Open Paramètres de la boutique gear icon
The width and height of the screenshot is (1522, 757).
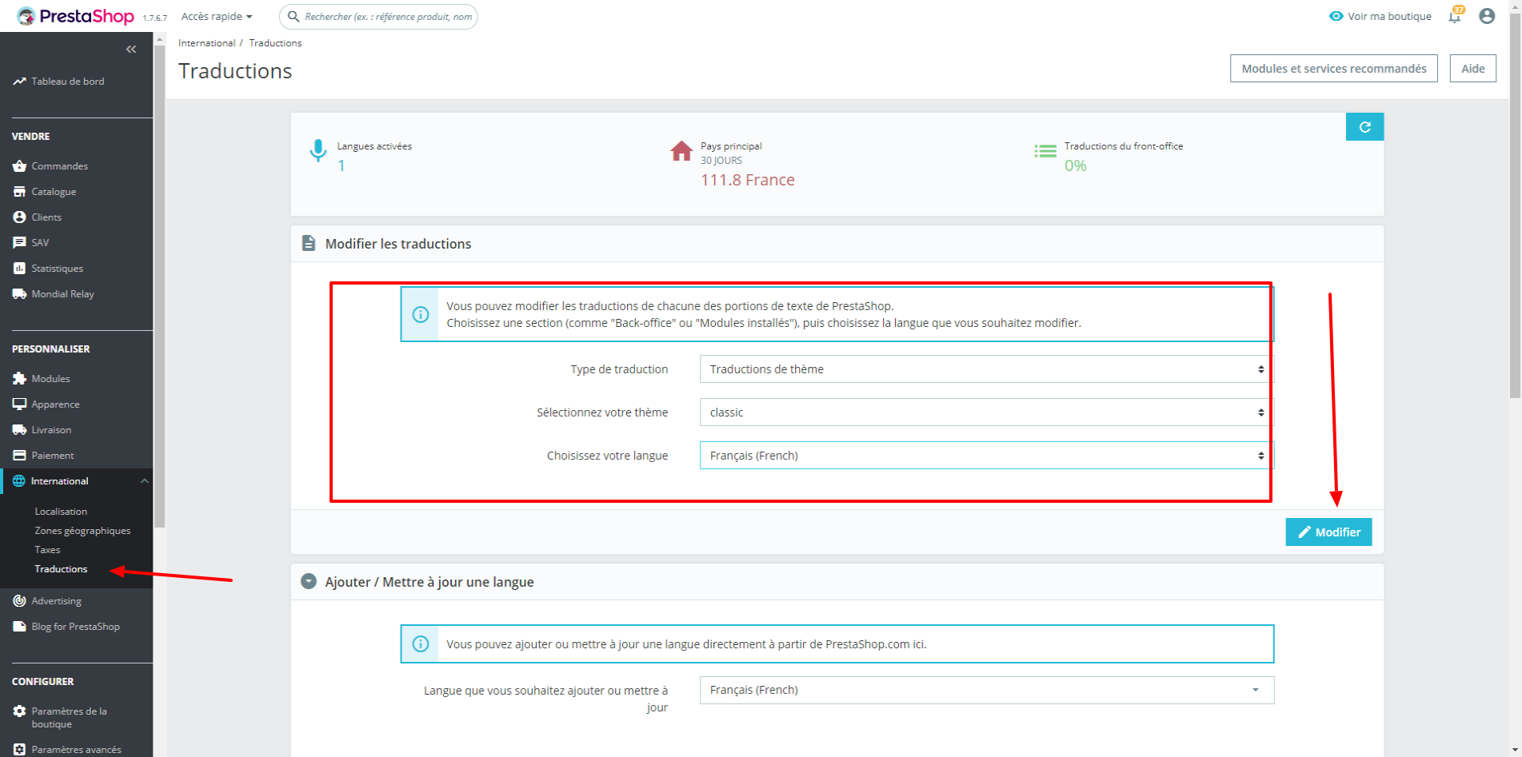[20, 711]
